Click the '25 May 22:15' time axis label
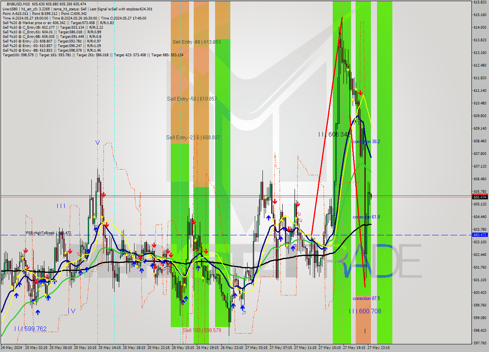The image size is (489, 352). click(x=159, y=348)
